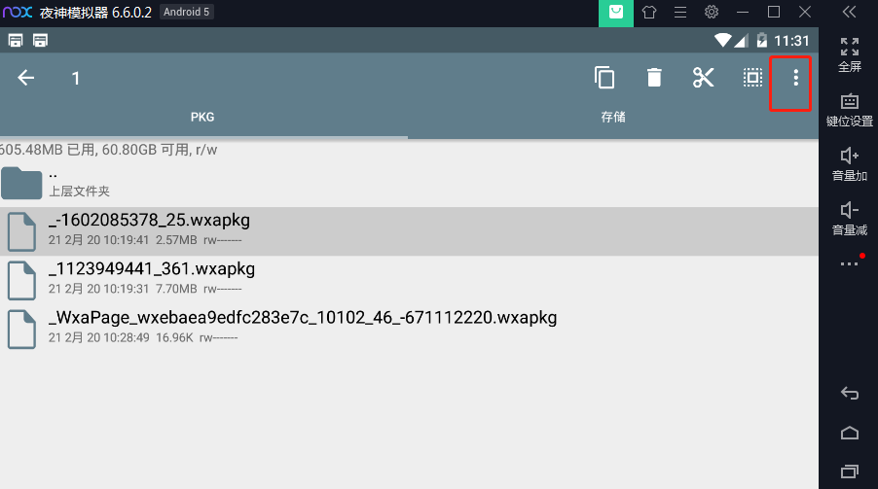Open the three-dot overflow menu

tap(795, 78)
